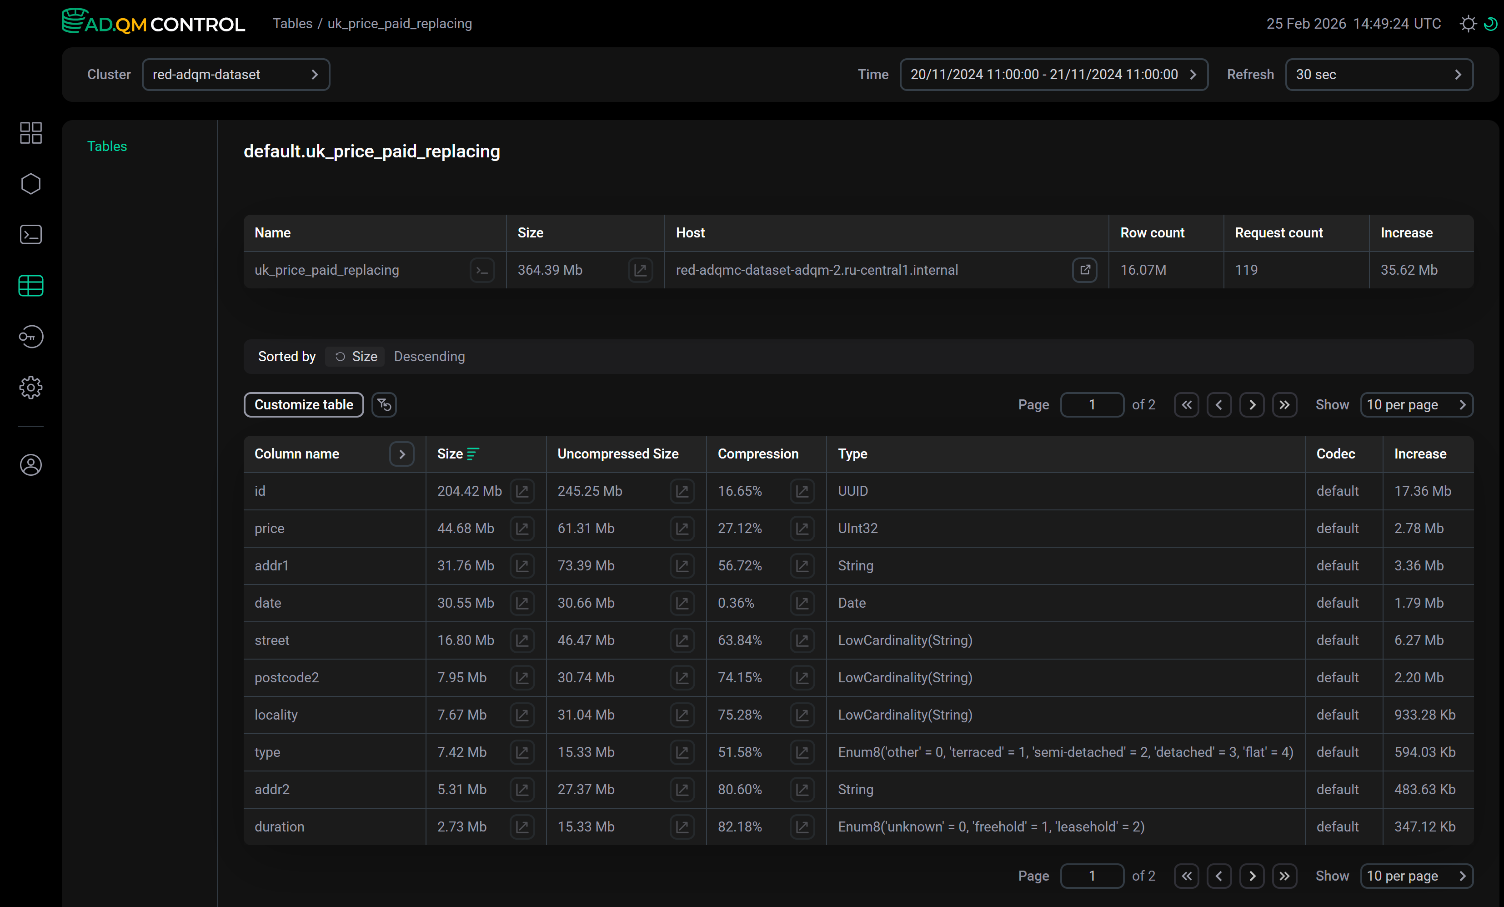
Task: Go to first page in top pagination
Action: pos(1186,404)
